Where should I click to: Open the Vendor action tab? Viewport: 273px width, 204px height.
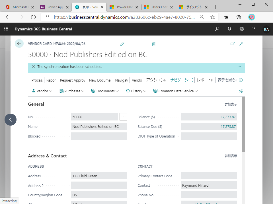(137, 80)
